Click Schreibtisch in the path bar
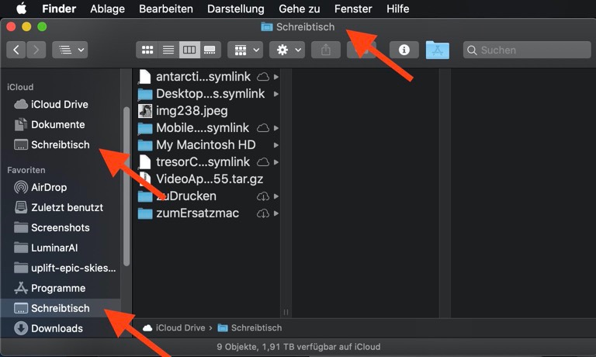 (x=250, y=328)
